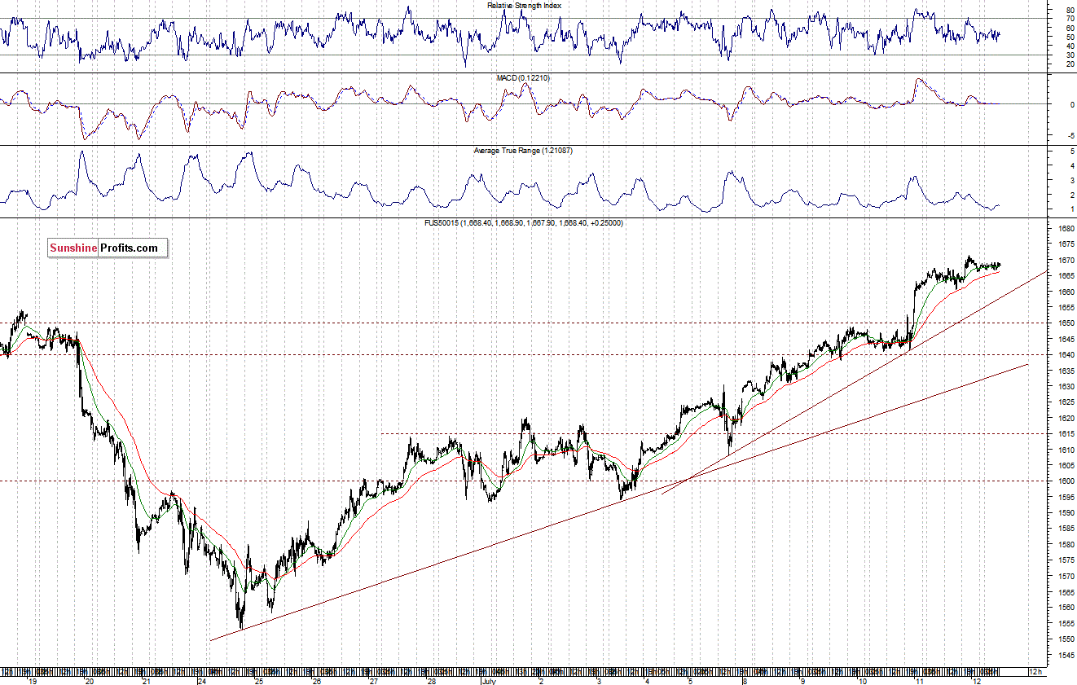Click the Average True Range (1.21087) title
Viewport: 1077px width, 685px height.
(524, 151)
